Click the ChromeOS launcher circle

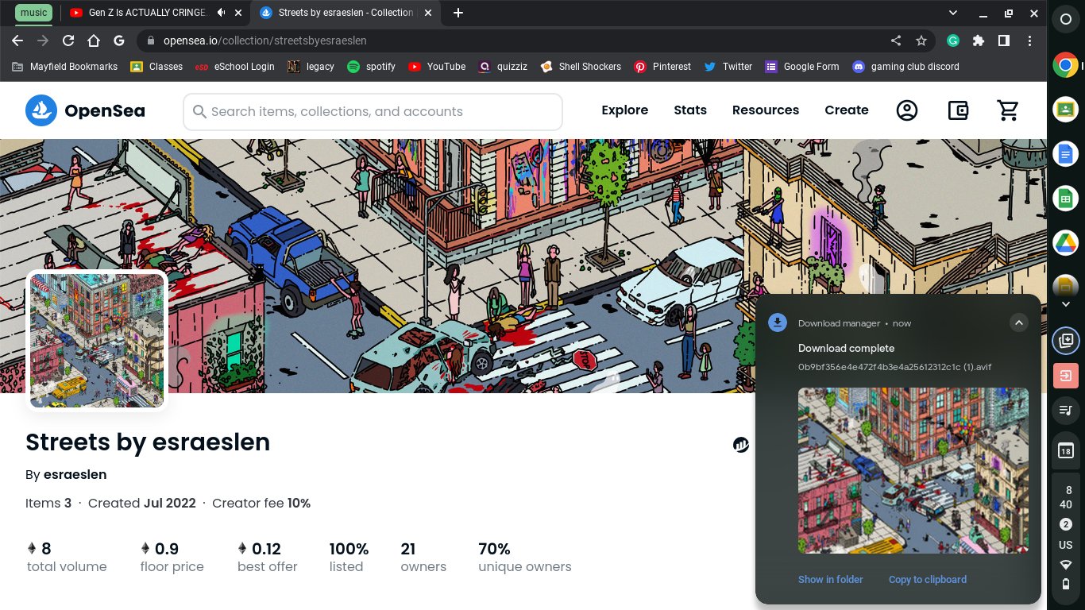tap(1065, 21)
